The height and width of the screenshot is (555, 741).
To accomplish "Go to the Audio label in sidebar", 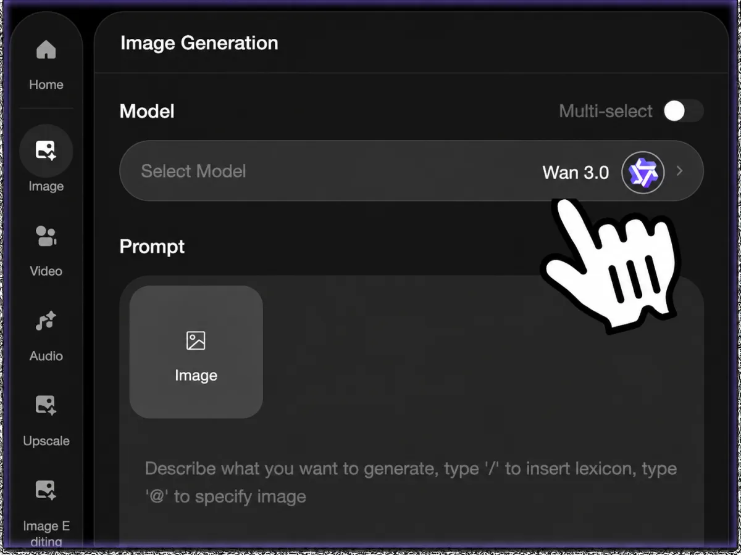I will point(46,356).
